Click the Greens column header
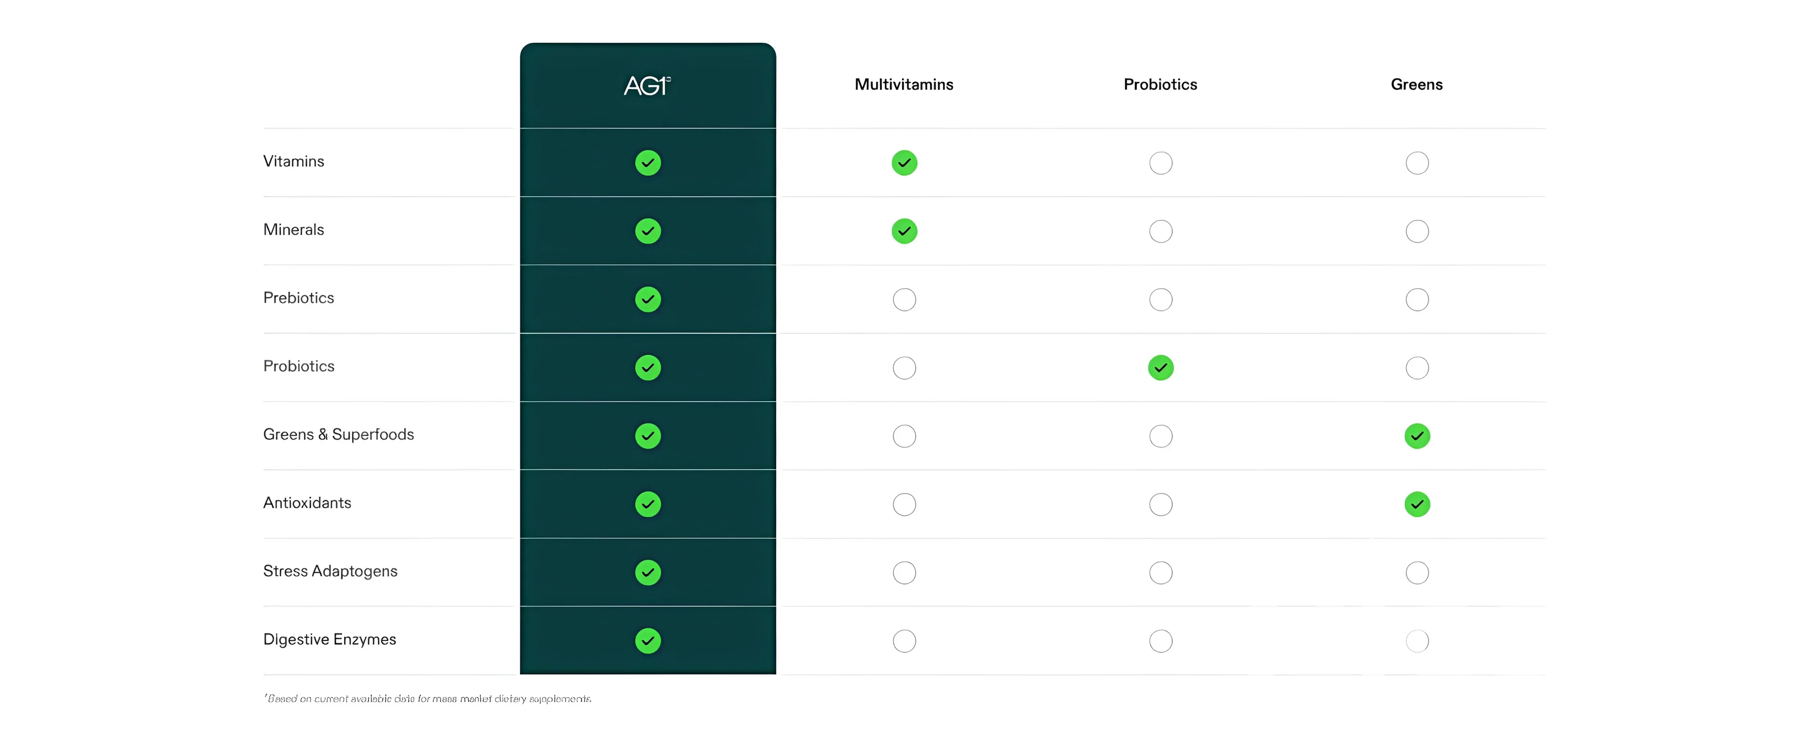This screenshot has width=1805, height=737. click(1416, 85)
